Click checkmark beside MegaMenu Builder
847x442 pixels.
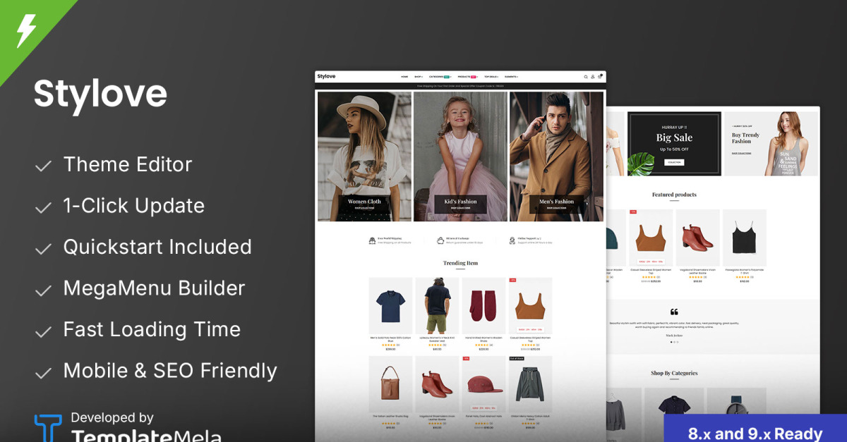coord(44,290)
